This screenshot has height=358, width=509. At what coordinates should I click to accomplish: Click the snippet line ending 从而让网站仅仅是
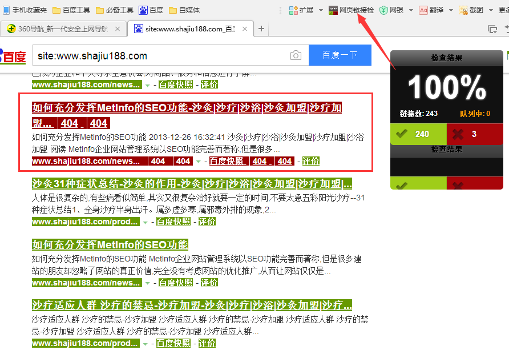coord(181,271)
